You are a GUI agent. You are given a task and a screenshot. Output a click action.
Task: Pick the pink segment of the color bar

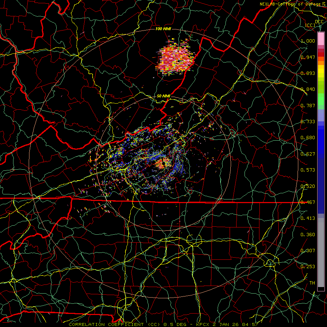(x=321, y=39)
